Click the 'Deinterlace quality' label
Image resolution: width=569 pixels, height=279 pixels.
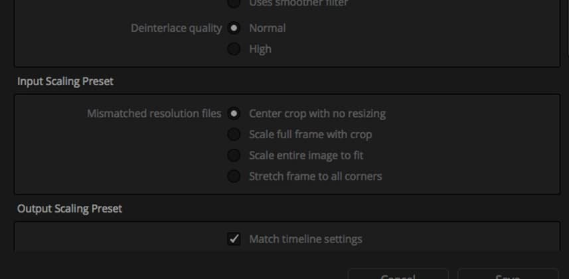177,29
